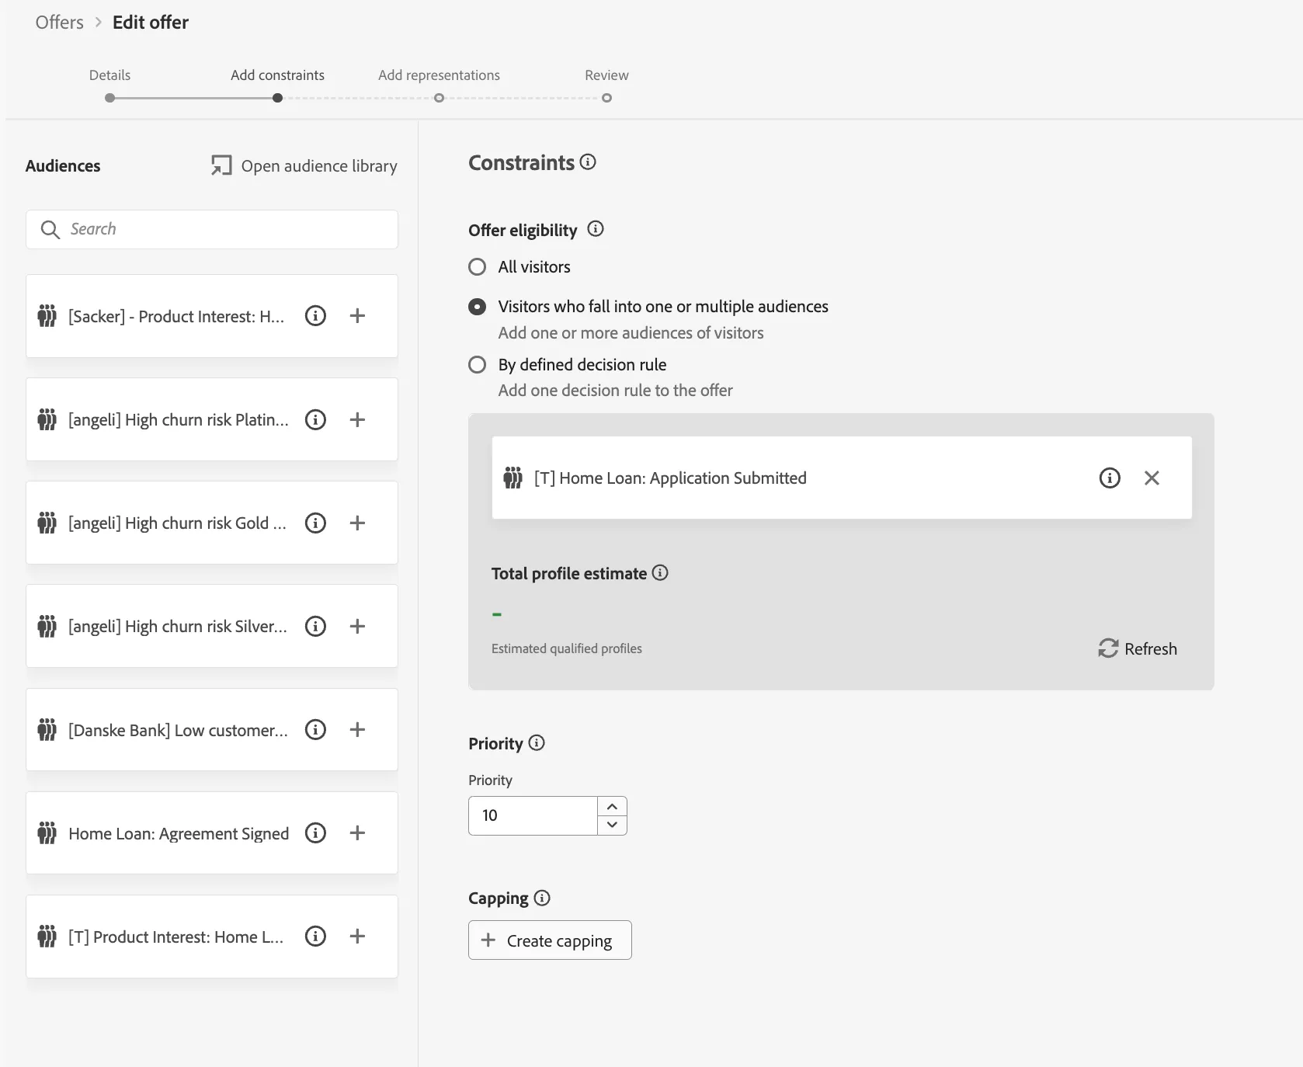View info for [T] Product Interest: Home Loan
The width and height of the screenshot is (1303, 1067).
(315, 936)
